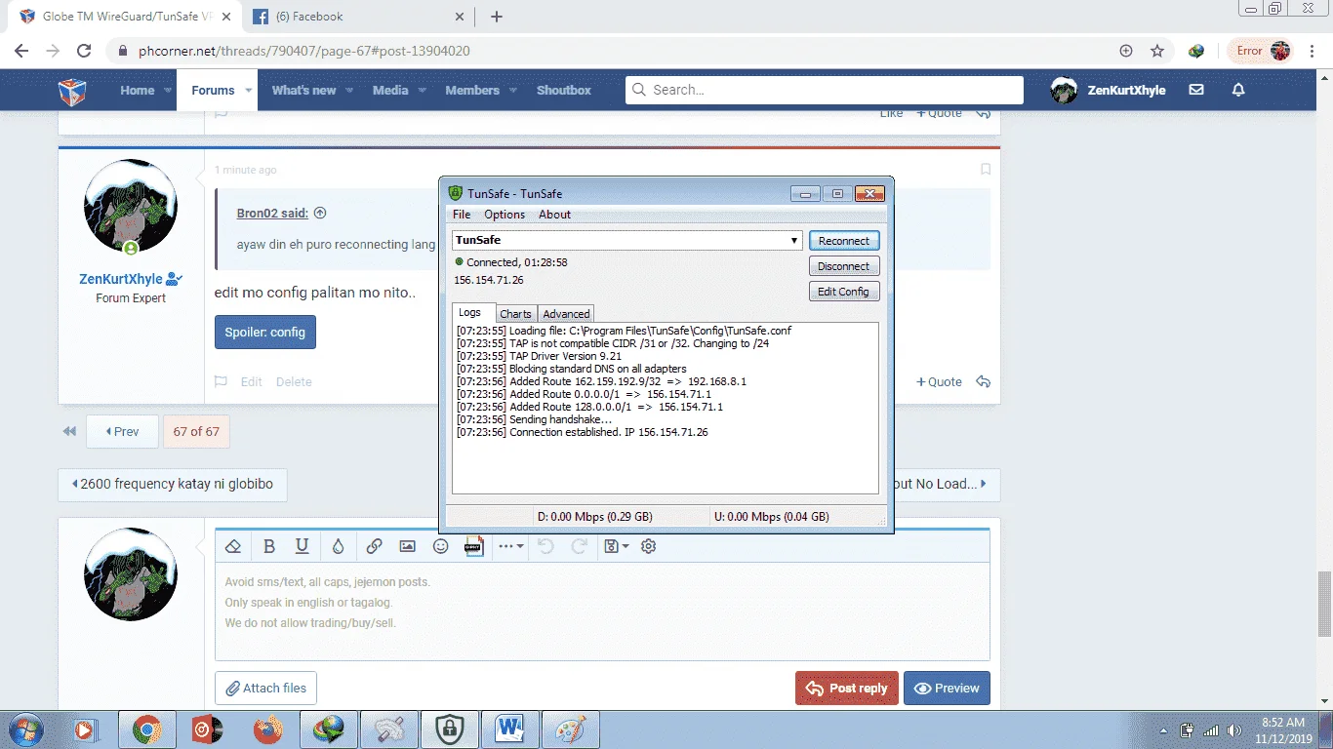Open the smiley emoji picker
The image size is (1333, 749).
(x=441, y=546)
